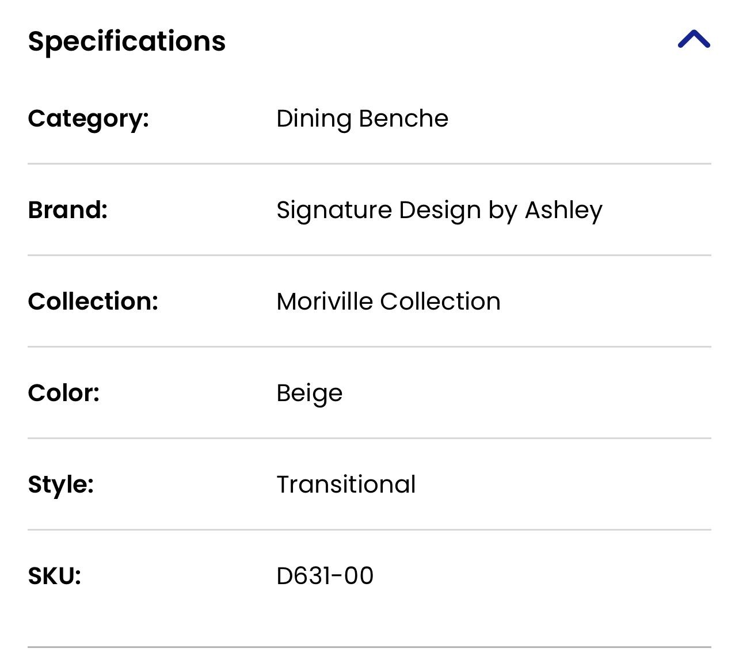This screenshot has height=667, width=739.
Task: Select the Beige color value
Action: pos(309,394)
